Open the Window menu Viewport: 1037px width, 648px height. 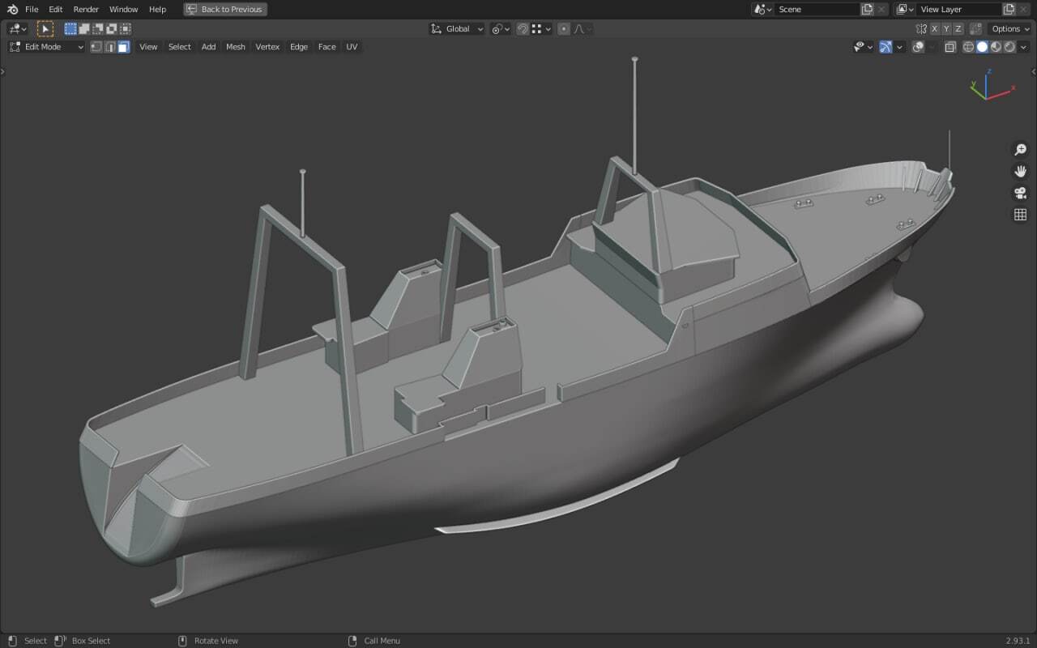(x=123, y=9)
